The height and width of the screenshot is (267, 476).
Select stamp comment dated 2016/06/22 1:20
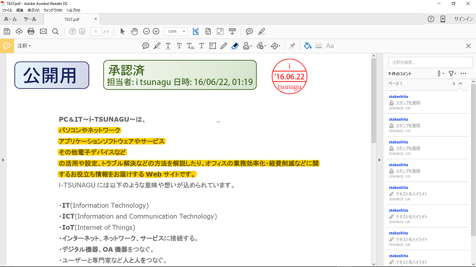pos(428,102)
